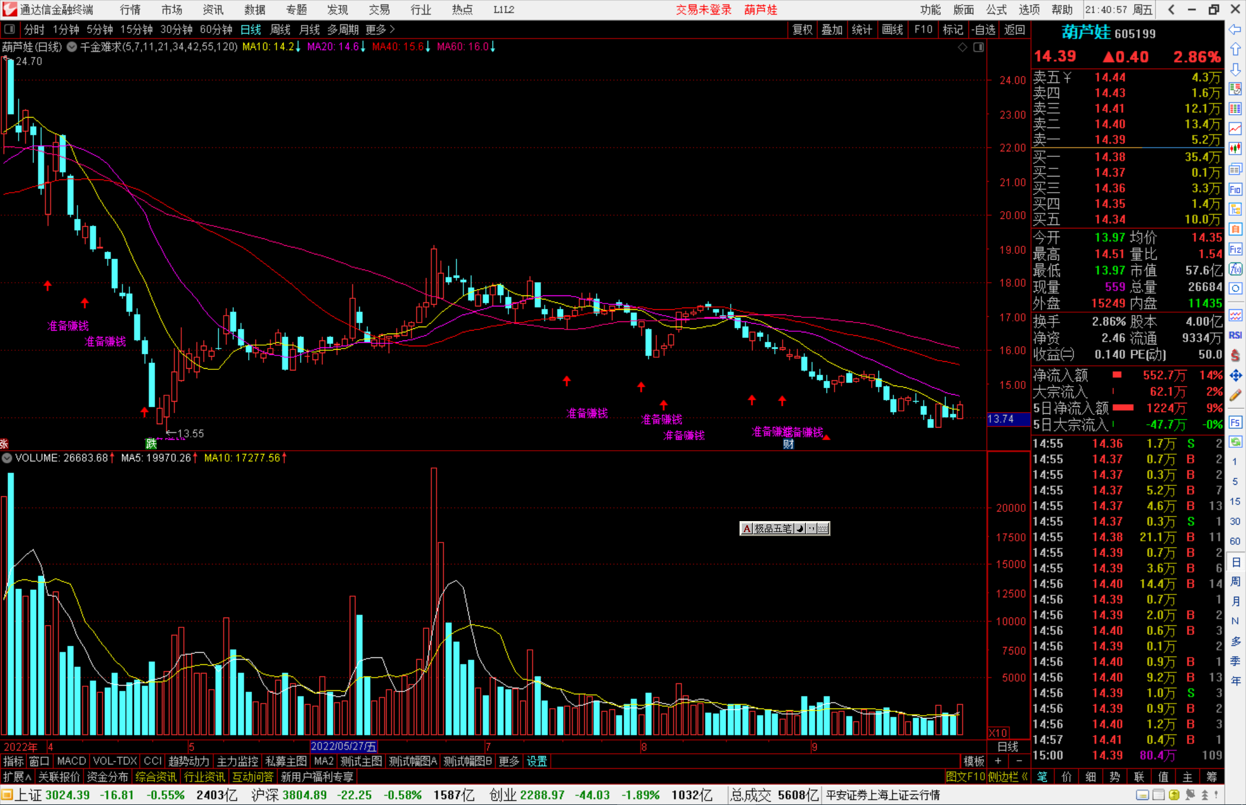Click the yellow upload icon in status bar

(x=1174, y=795)
